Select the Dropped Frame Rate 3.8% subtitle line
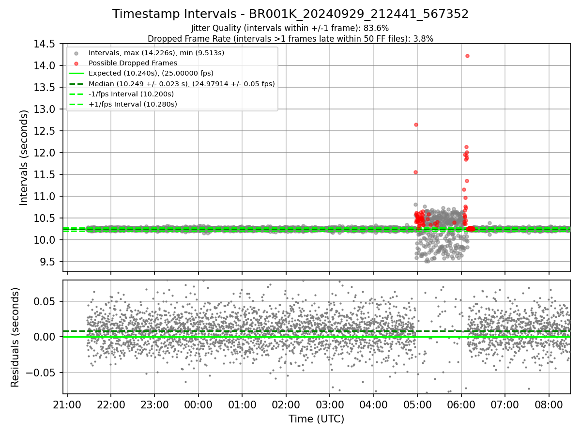The height and width of the screenshot is (436, 581). pyautogui.click(x=290, y=38)
